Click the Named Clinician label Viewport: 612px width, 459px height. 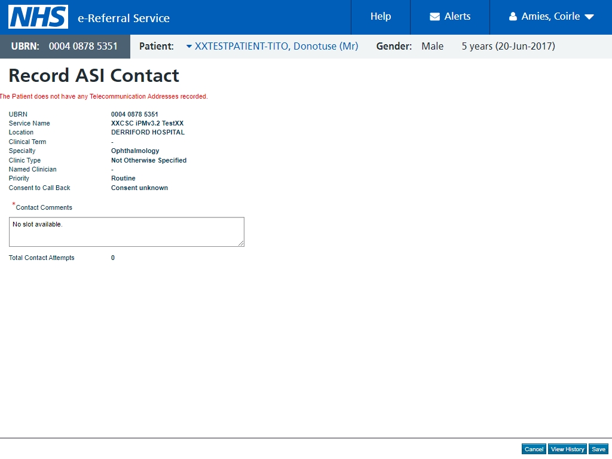33,169
